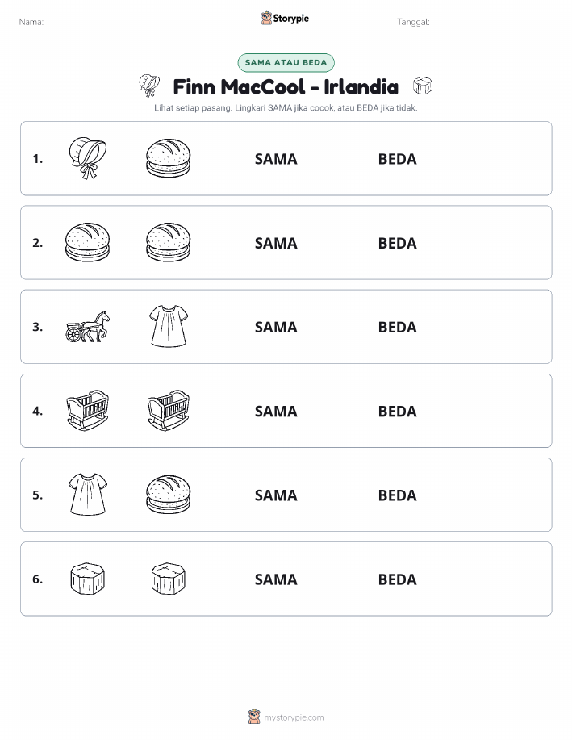Click the SAMA ATAU BEDA badge
572x740 pixels.
(286, 62)
